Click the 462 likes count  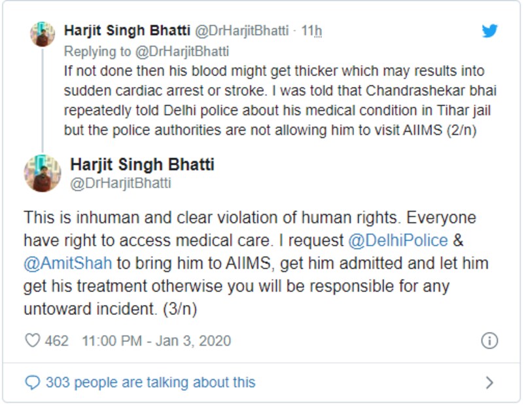[x=57, y=341]
